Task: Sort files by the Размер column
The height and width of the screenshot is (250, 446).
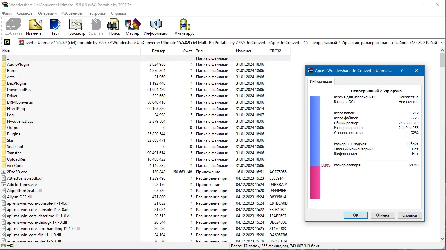Action: pos(154,51)
